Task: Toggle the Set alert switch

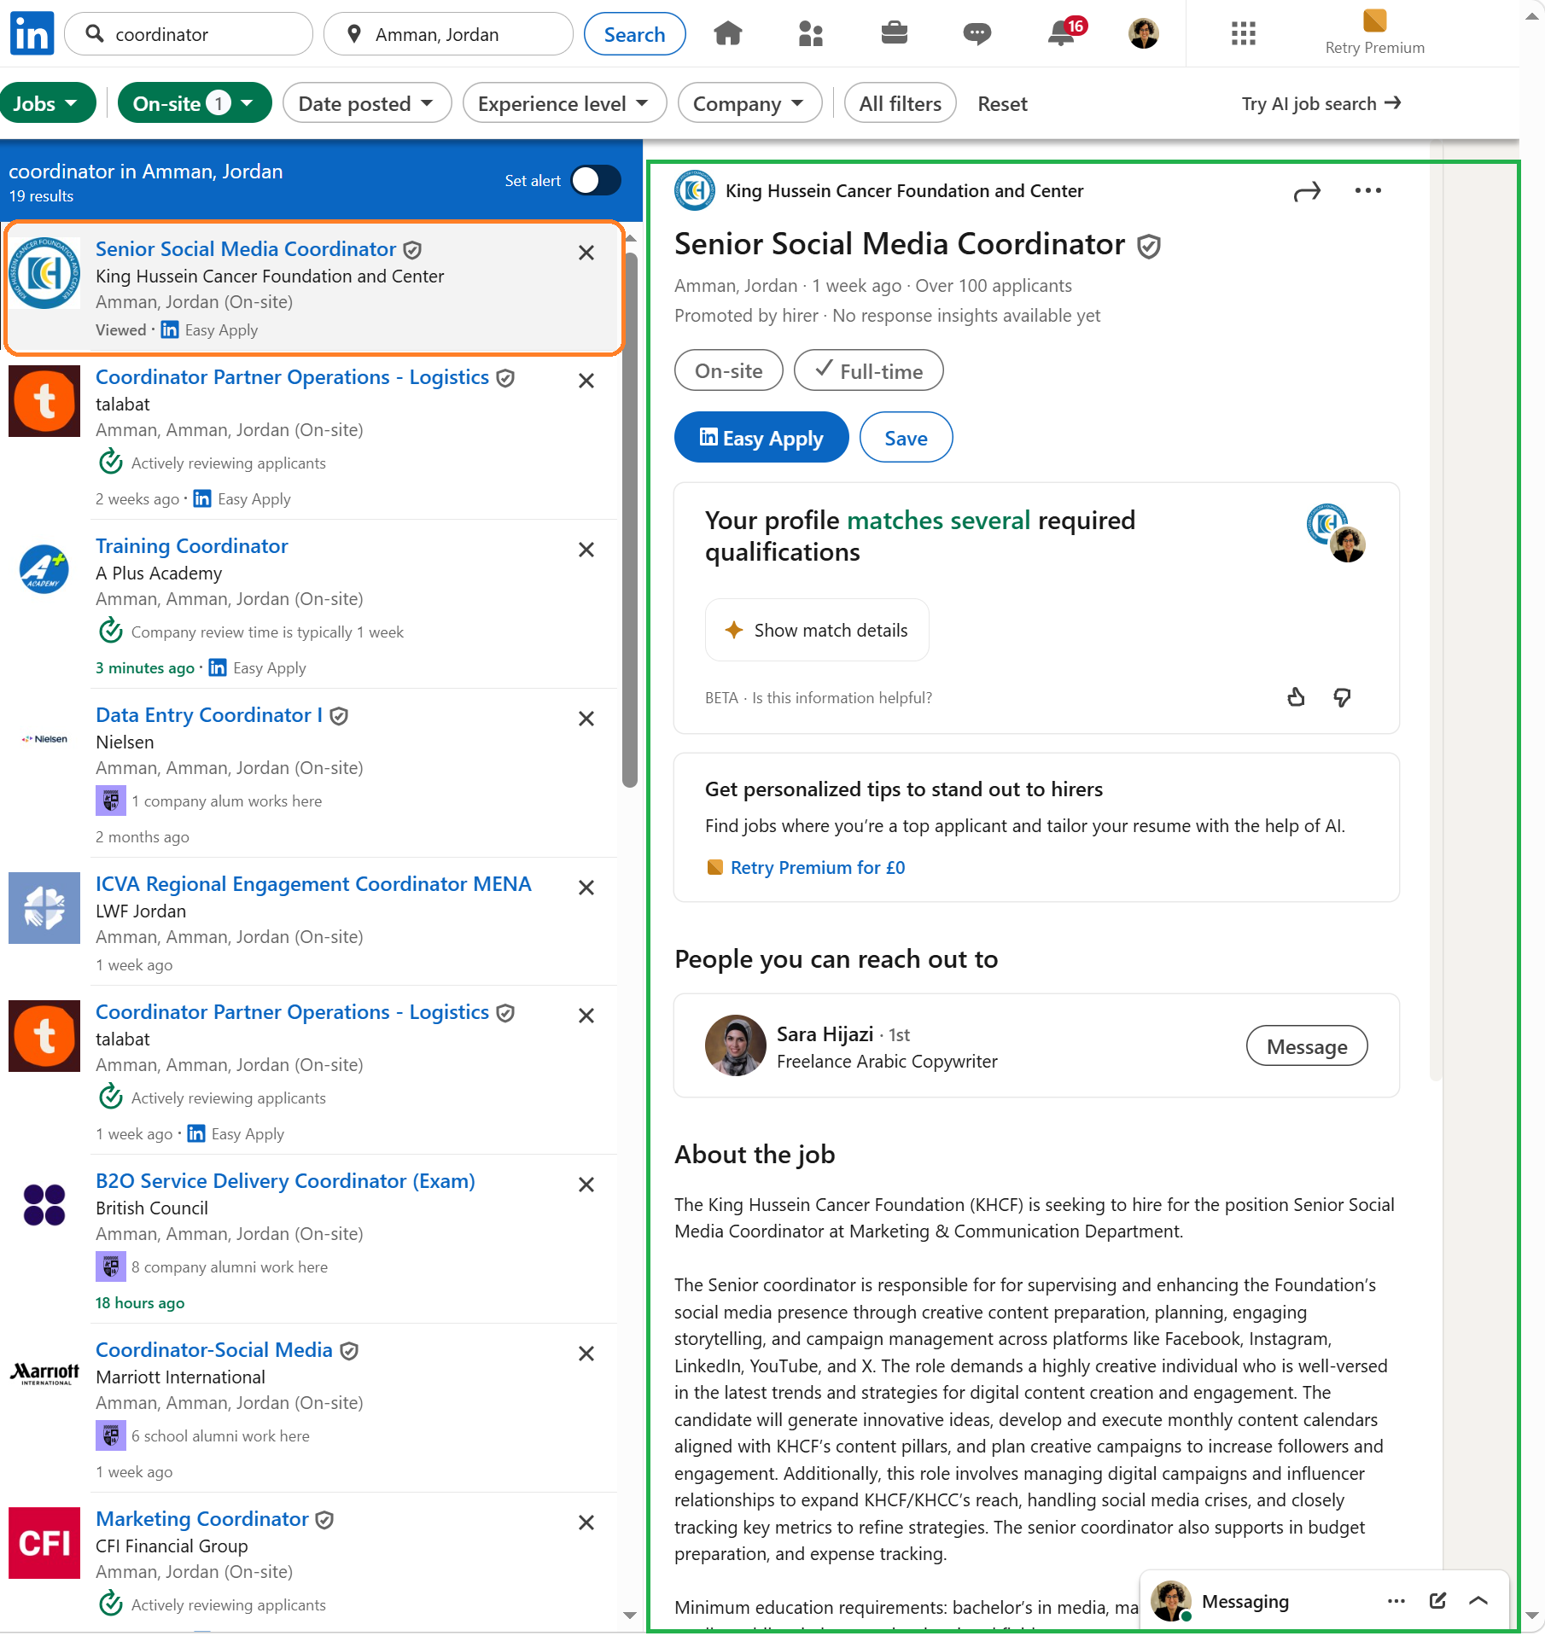Action: [x=596, y=180]
